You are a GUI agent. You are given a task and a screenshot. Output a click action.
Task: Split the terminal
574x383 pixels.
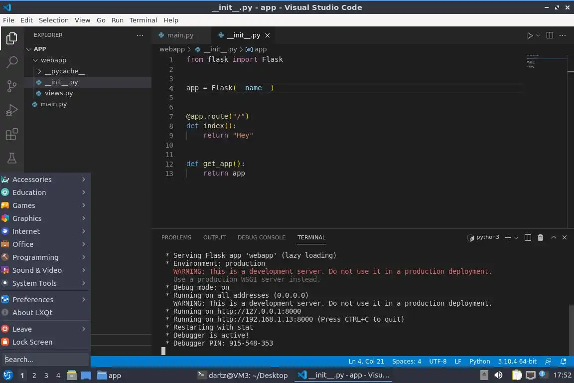click(528, 238)
